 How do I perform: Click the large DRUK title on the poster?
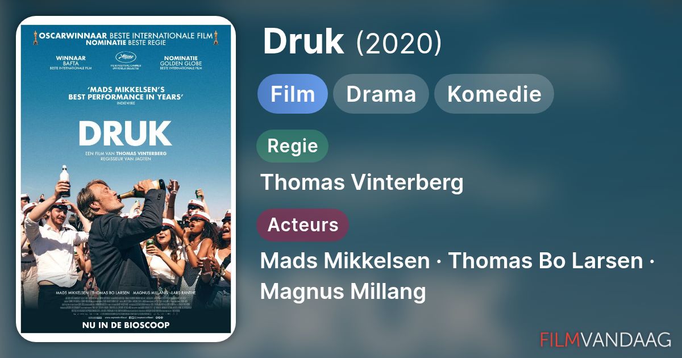click(126, 134)
